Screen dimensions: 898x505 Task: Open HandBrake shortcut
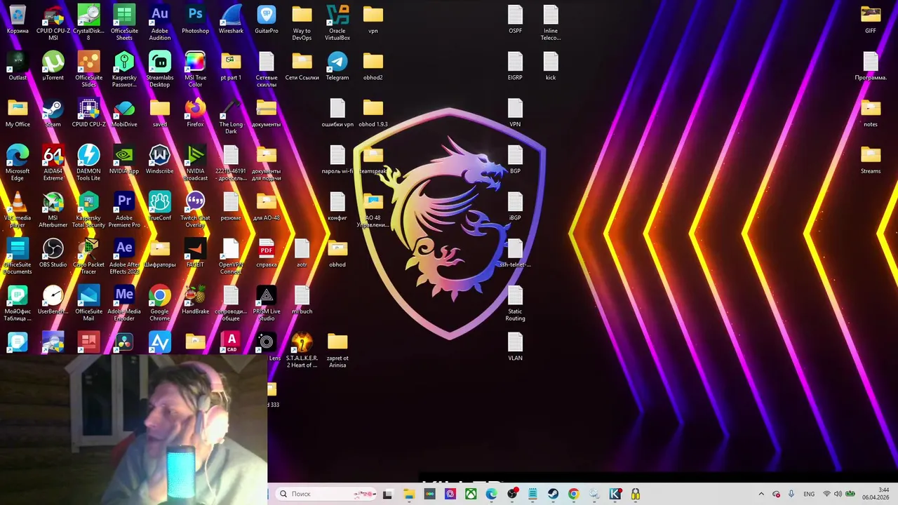pyautogui.click(x=195, y=300)
